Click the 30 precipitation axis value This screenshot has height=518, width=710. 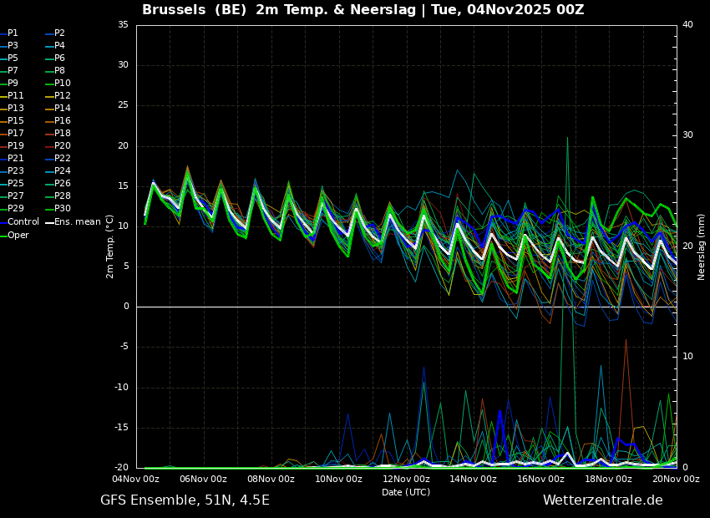(x=687, y=135)
